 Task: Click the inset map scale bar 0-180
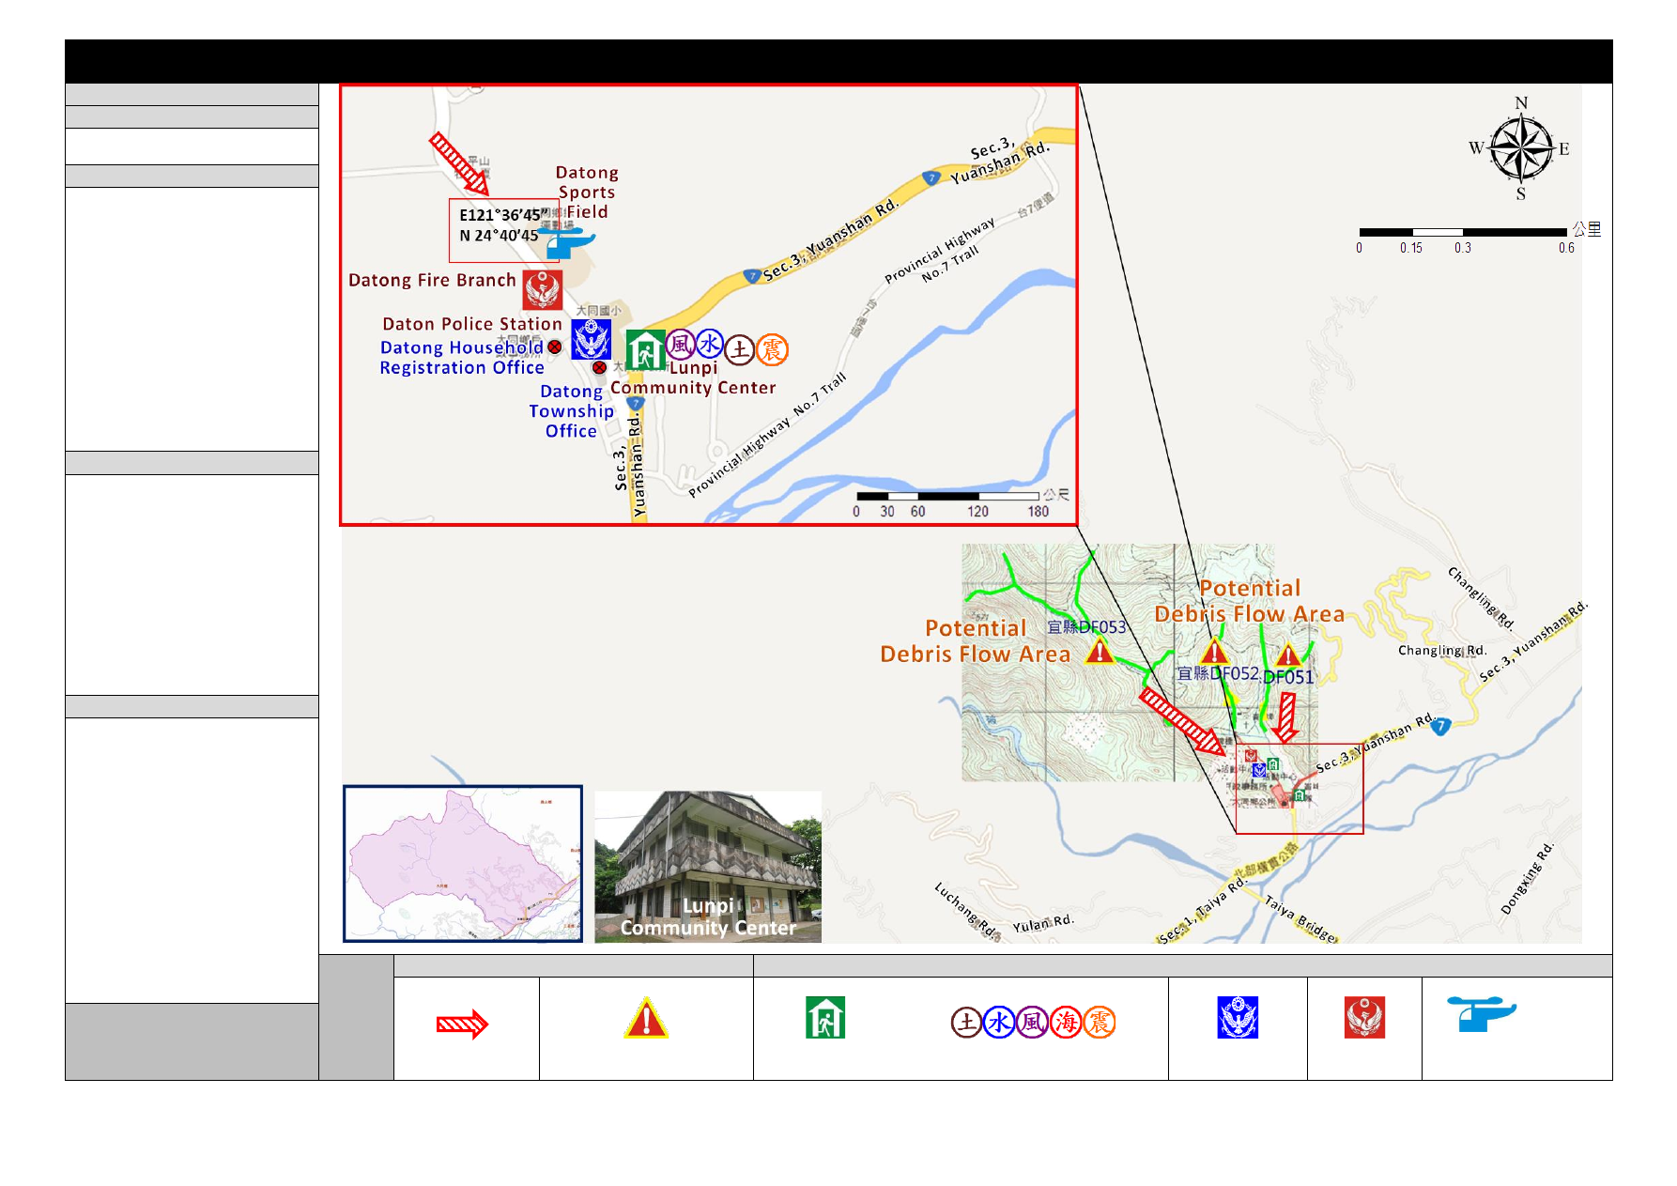962,502
